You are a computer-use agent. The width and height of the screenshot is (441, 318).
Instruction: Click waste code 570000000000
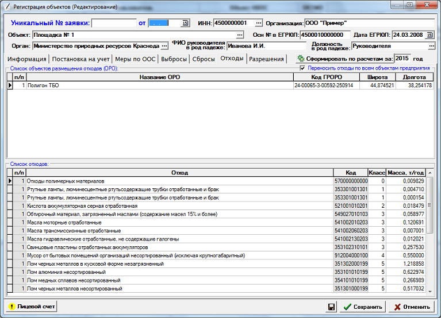(351, 181)
